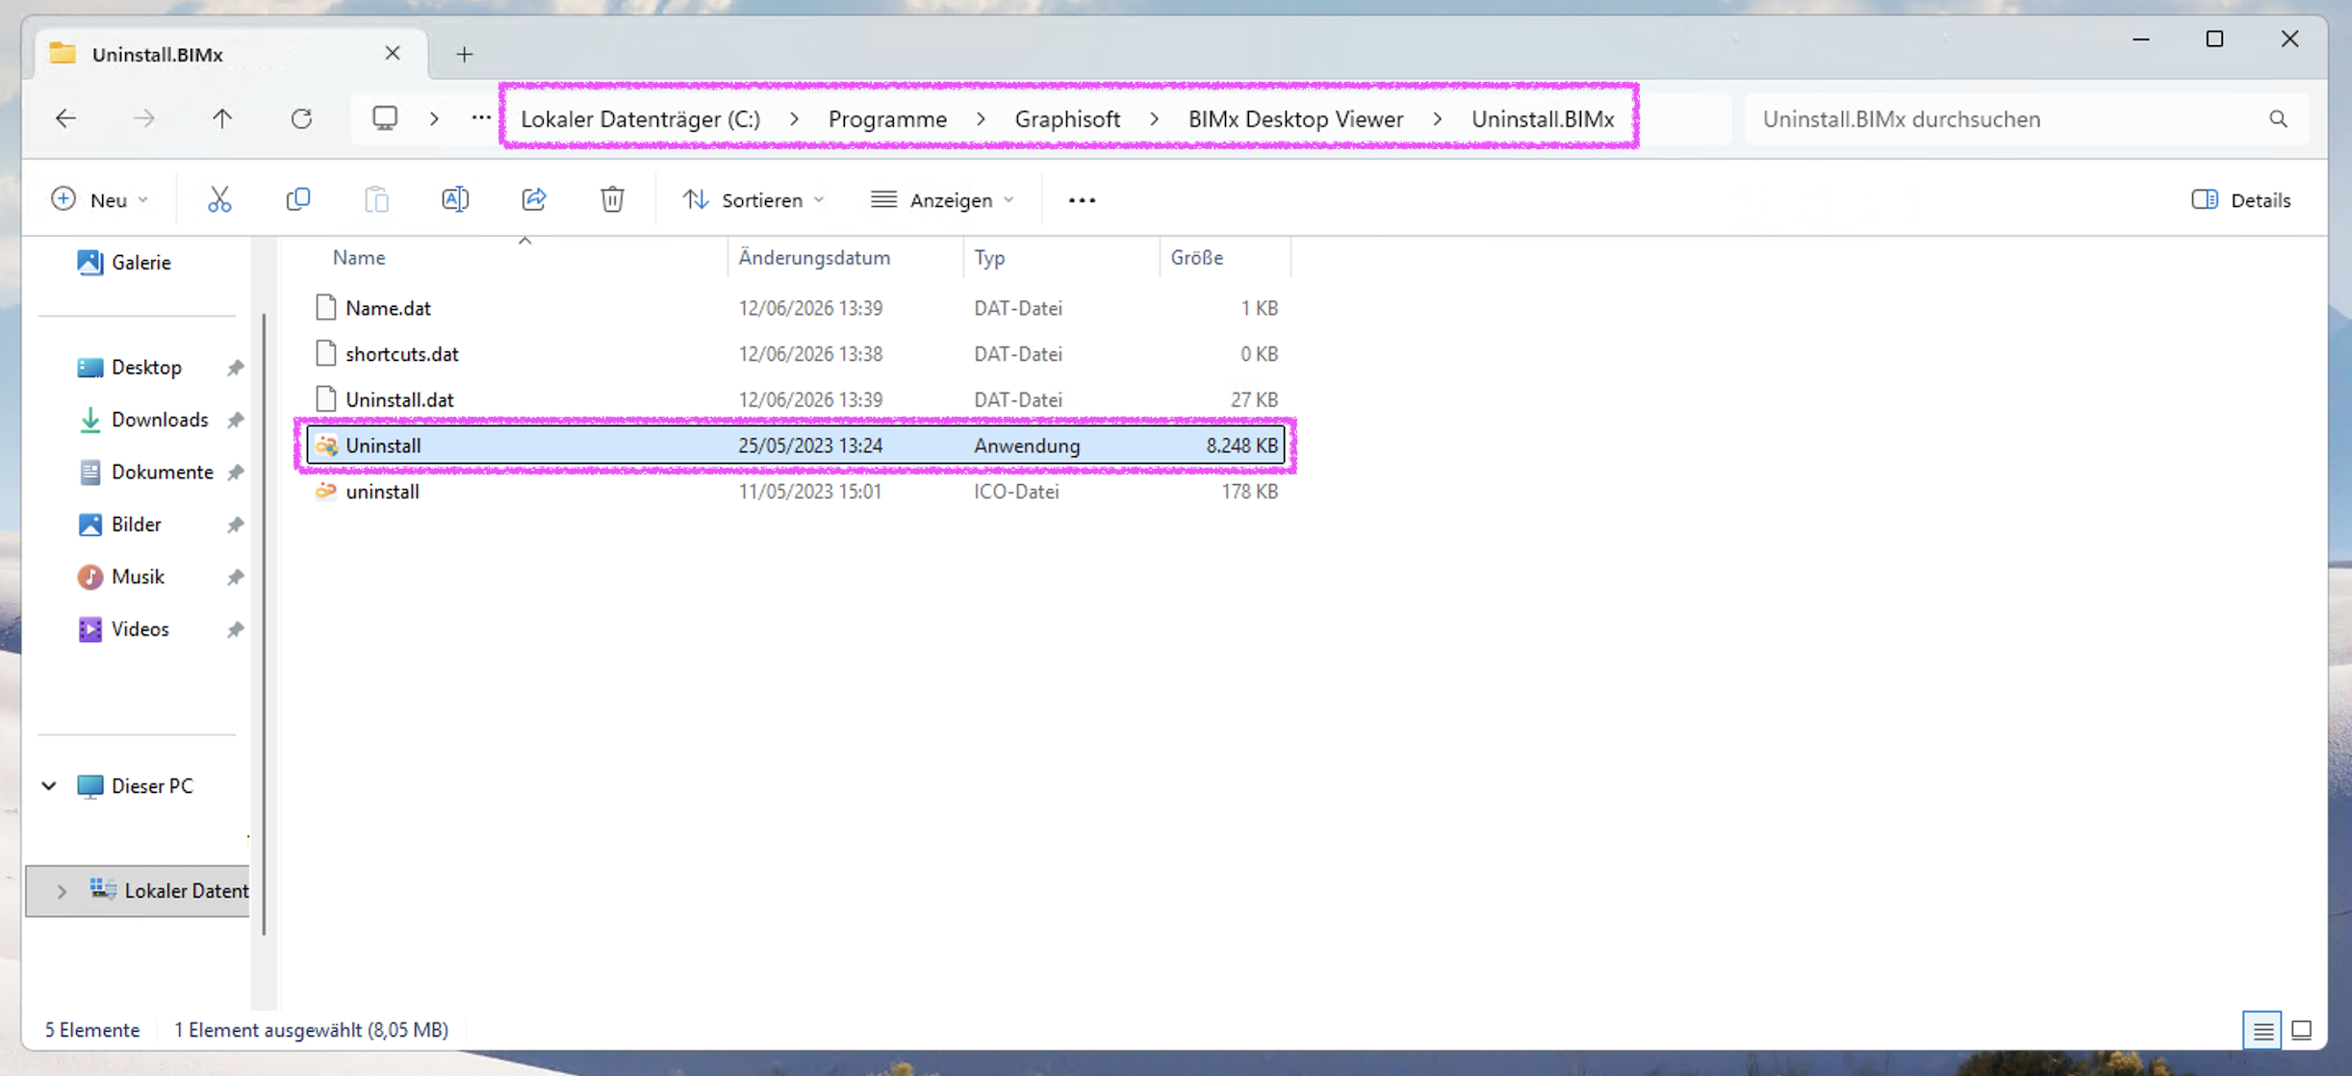The height and width of the screenshot is (1076, 2352).
Task: Refresh the Uninstall.BIMx folder view
Action: (301, 118)
